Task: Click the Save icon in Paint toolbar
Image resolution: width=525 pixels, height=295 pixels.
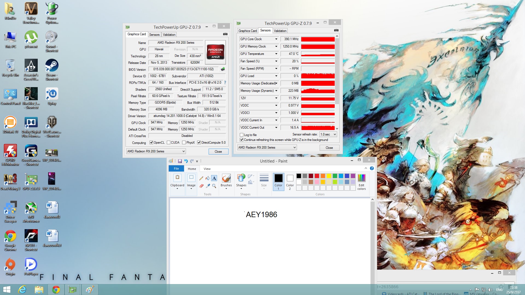Action: [180, 161]
